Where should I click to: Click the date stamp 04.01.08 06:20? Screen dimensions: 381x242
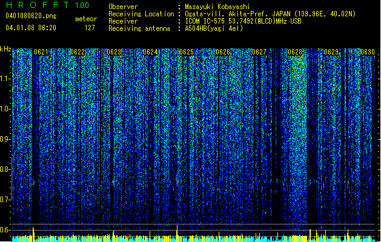pyautogui.click(x=31, y=28)
